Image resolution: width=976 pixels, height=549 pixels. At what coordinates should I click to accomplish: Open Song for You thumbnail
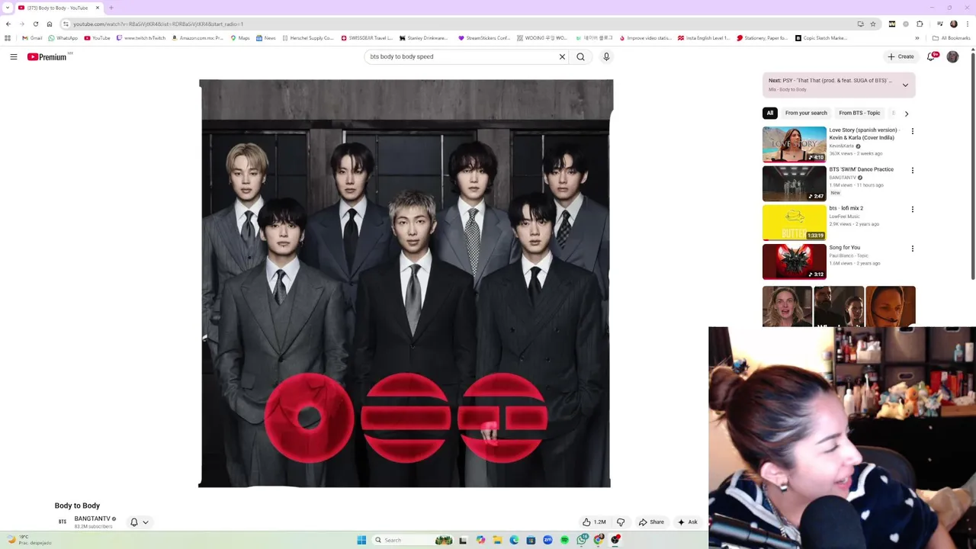(x=795, y=262)
